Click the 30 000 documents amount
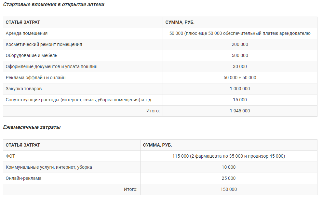Image resolution: width=323 pixels, height=200 pixels. coord(240,66)
